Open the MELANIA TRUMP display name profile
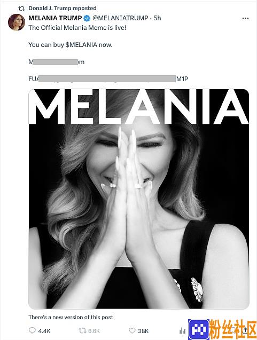This screenshot has height=340, width=257. click(55, 18)
